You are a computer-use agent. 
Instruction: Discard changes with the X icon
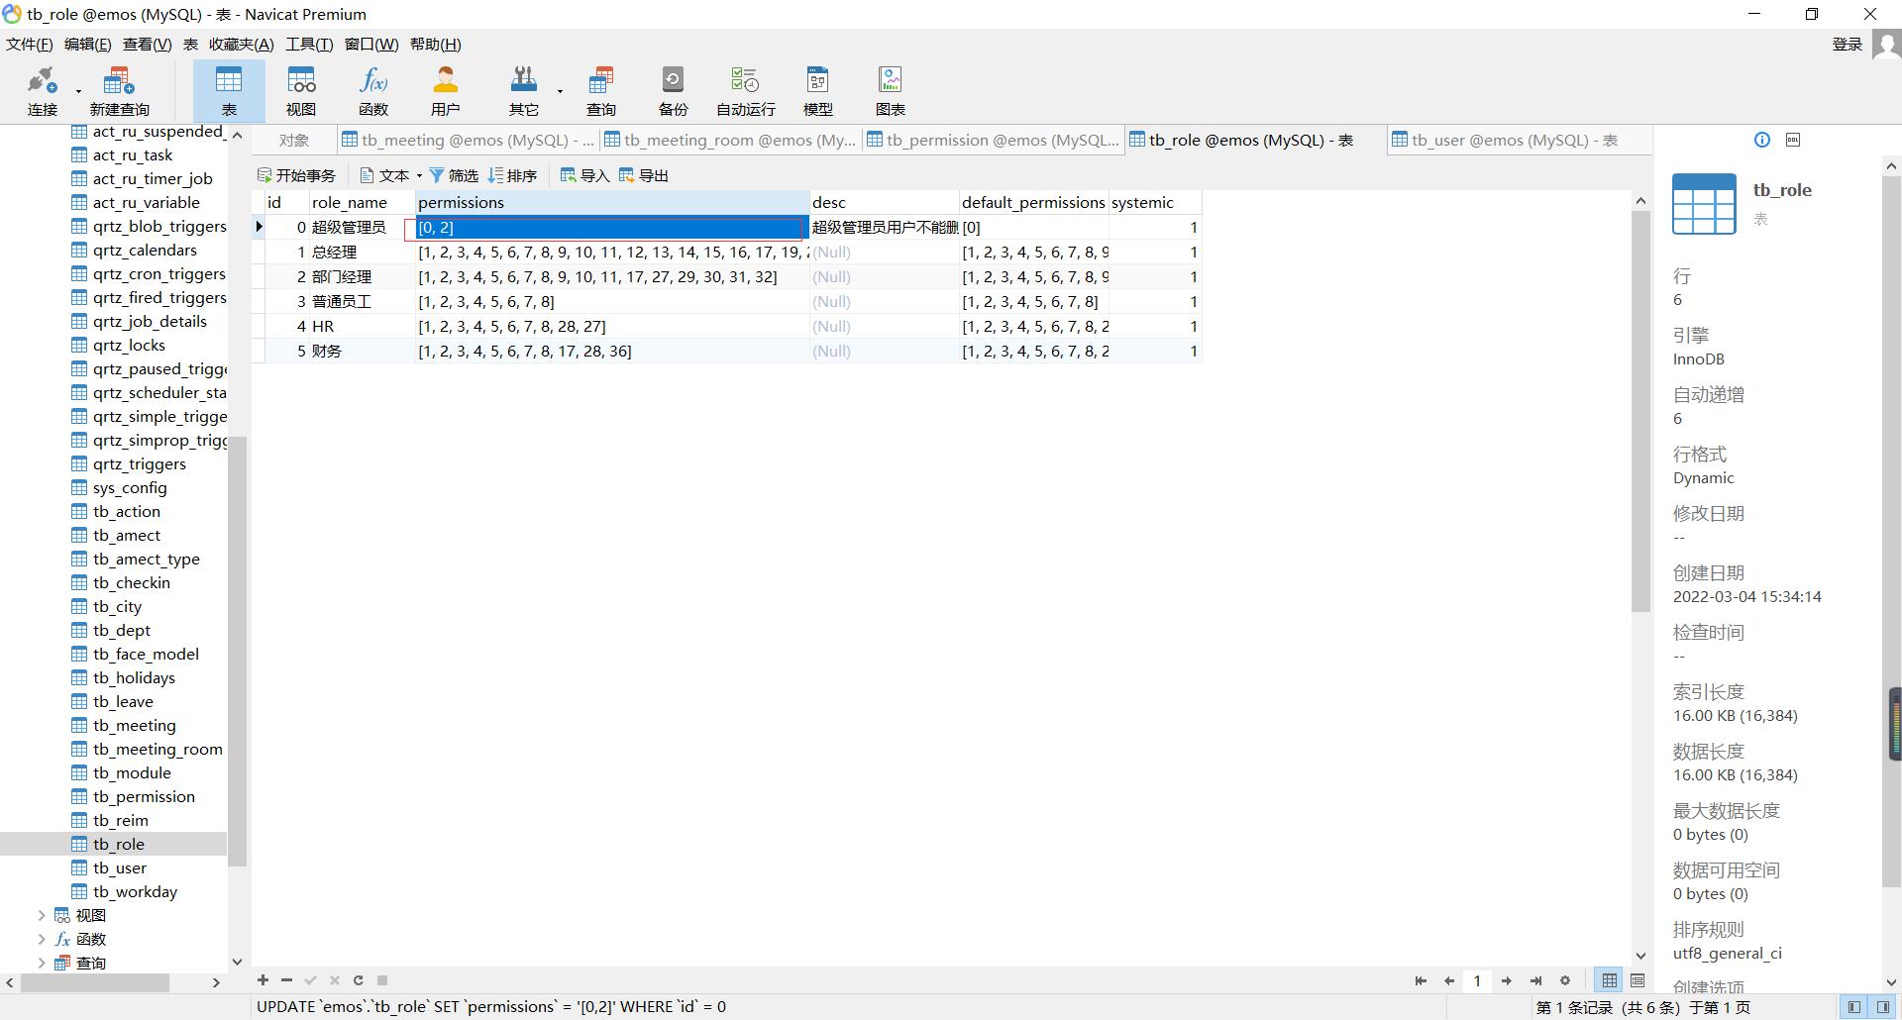click(334, 980)
